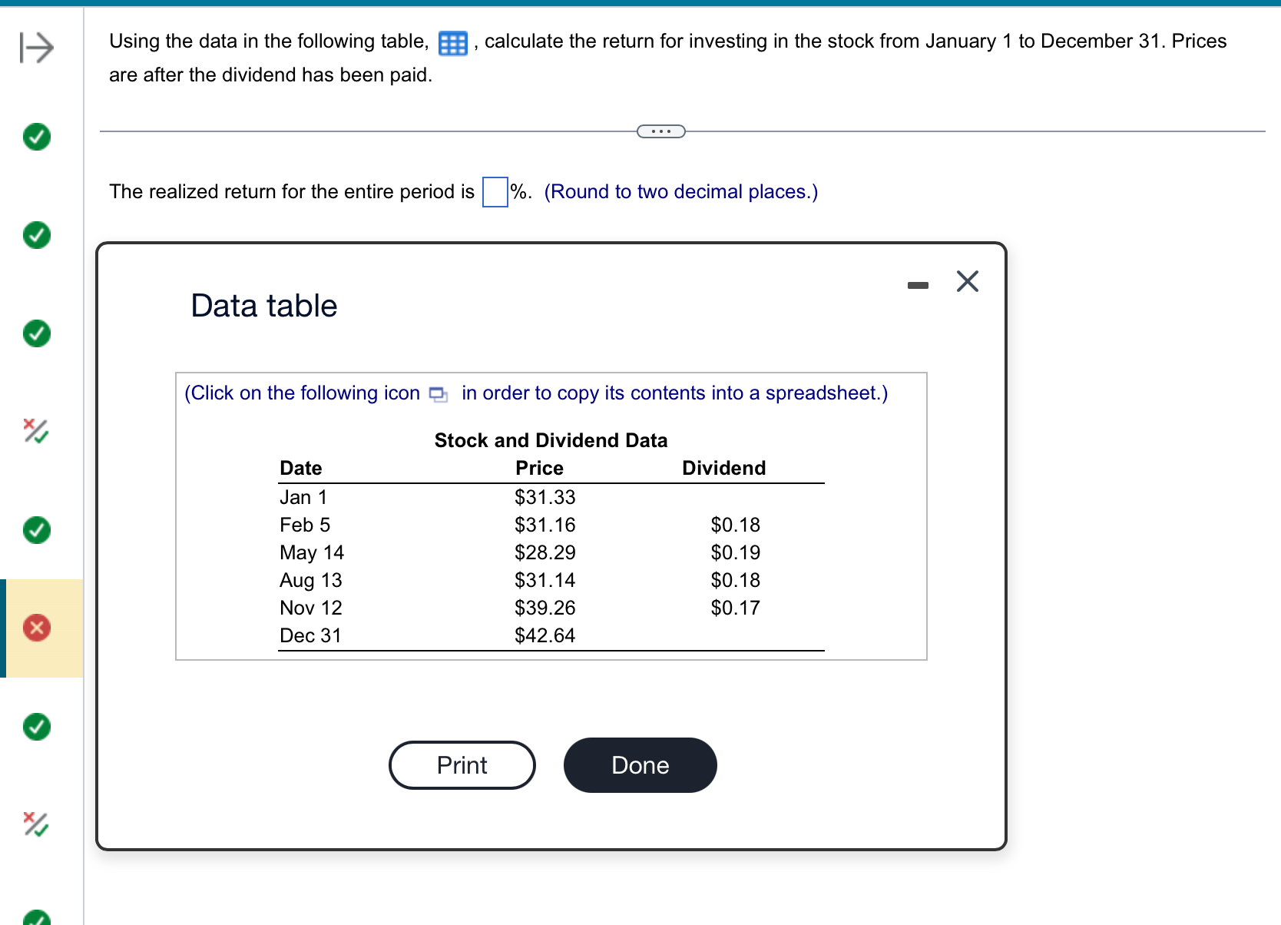This screenshot has height=925, width=1281.
Task: Select the green check question below the red X
Action: point(37,726)
